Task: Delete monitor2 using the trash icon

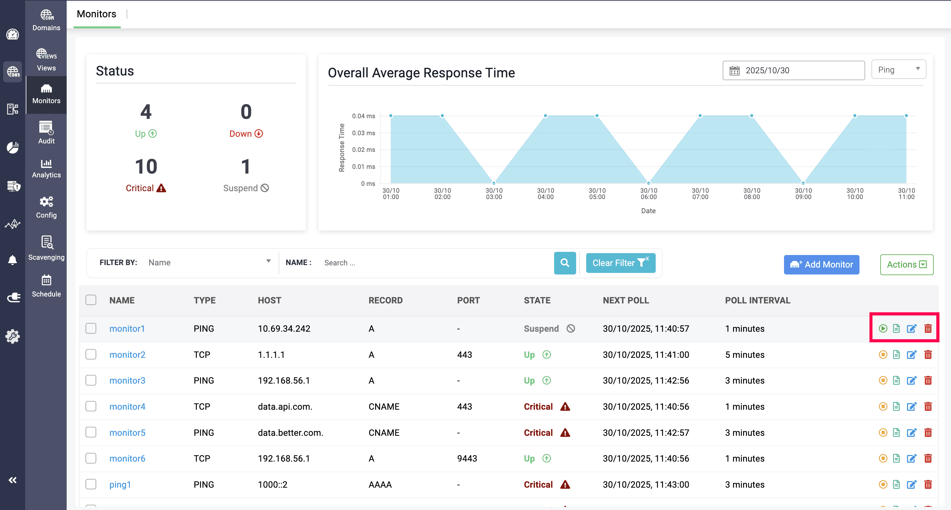Action: pos(928,355)
